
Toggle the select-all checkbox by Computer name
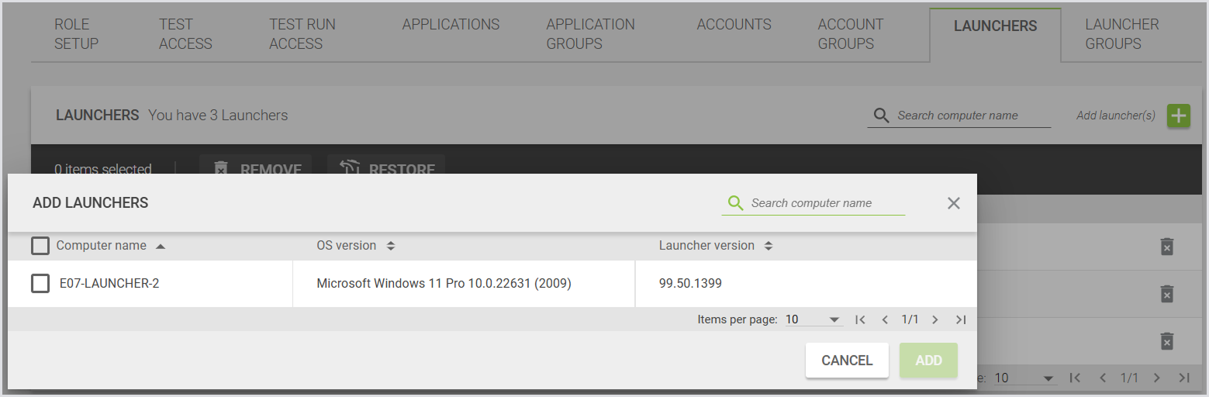click(x=40, y=246)
